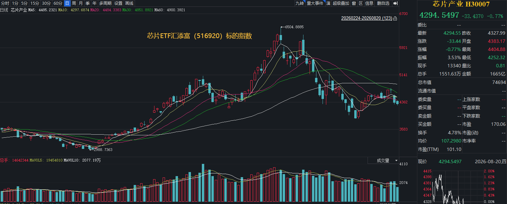Click the 换手 value 4.78%

coord(455,133)
